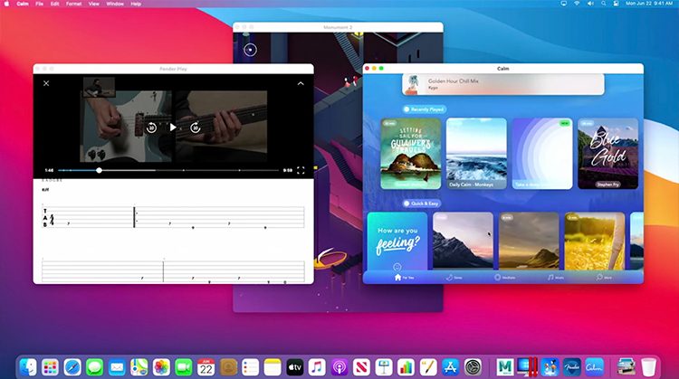Viewport: 679px width, 379px height.
Task: Open the File menu
Action: point(40,4)
